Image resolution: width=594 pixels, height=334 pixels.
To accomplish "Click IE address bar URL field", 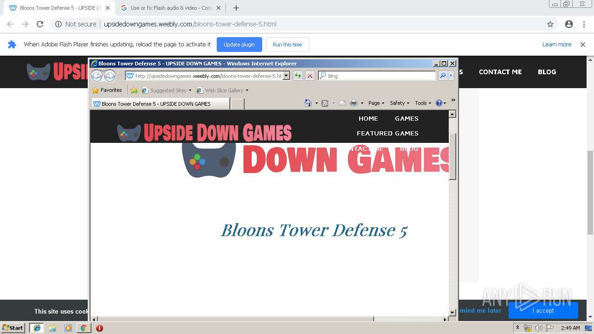I will 204,76.
